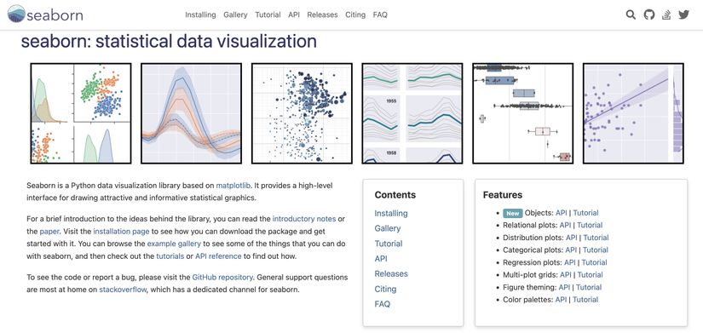Open the GitHub icon in header
Screen dimensions: 703x333
[648, 14]
